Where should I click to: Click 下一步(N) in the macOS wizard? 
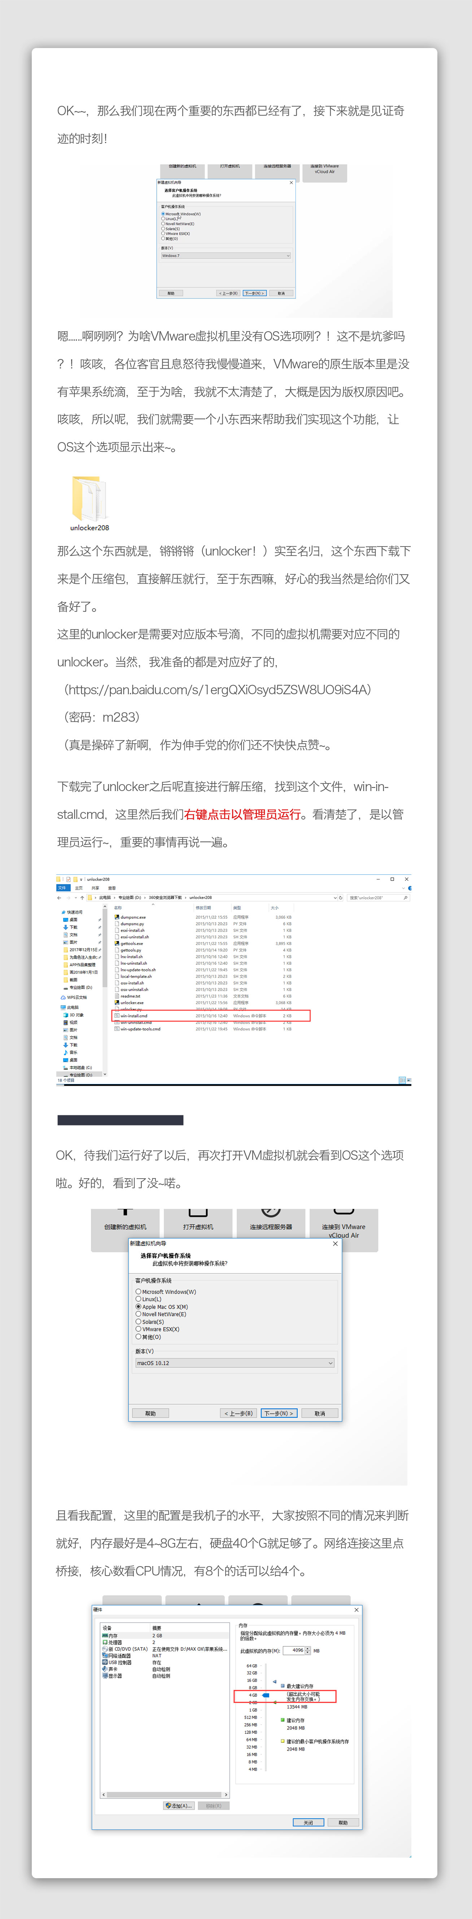tap(279, 1413)
